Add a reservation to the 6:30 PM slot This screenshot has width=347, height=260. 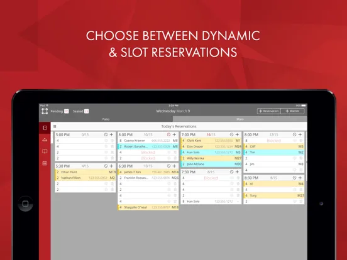(174, 166)
